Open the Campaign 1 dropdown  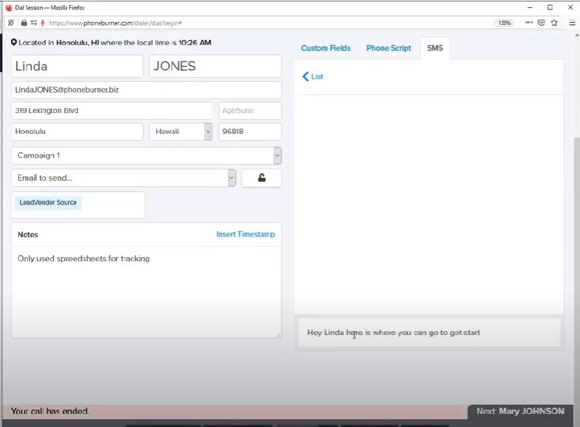278,155
